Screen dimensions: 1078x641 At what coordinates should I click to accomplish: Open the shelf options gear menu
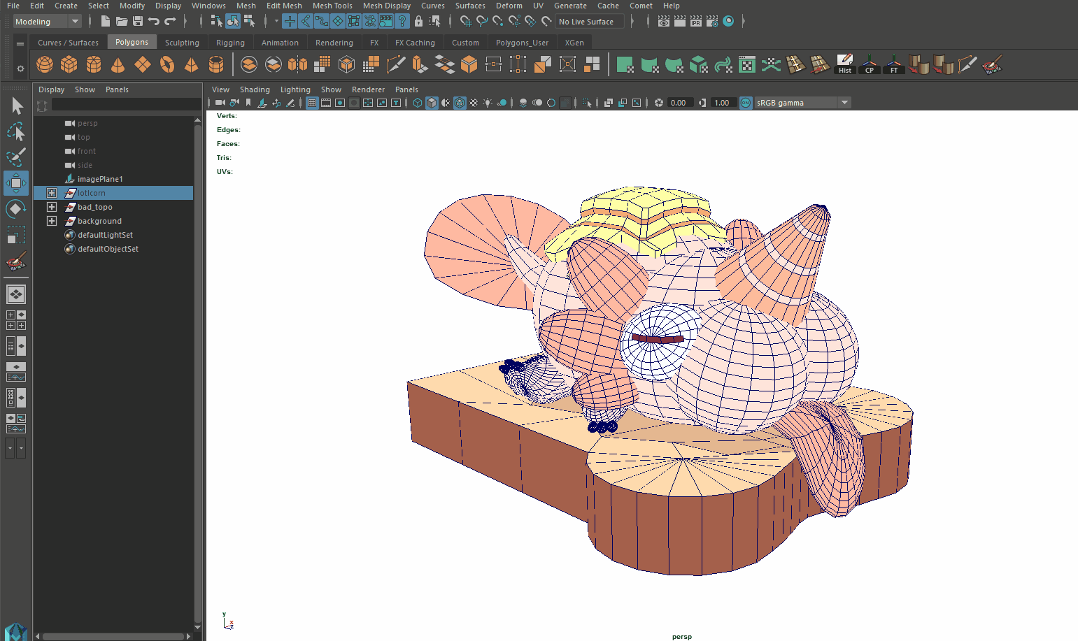(x=20, y=69)
